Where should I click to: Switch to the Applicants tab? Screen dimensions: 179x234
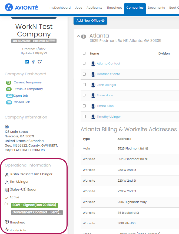[x=94, y=8]
